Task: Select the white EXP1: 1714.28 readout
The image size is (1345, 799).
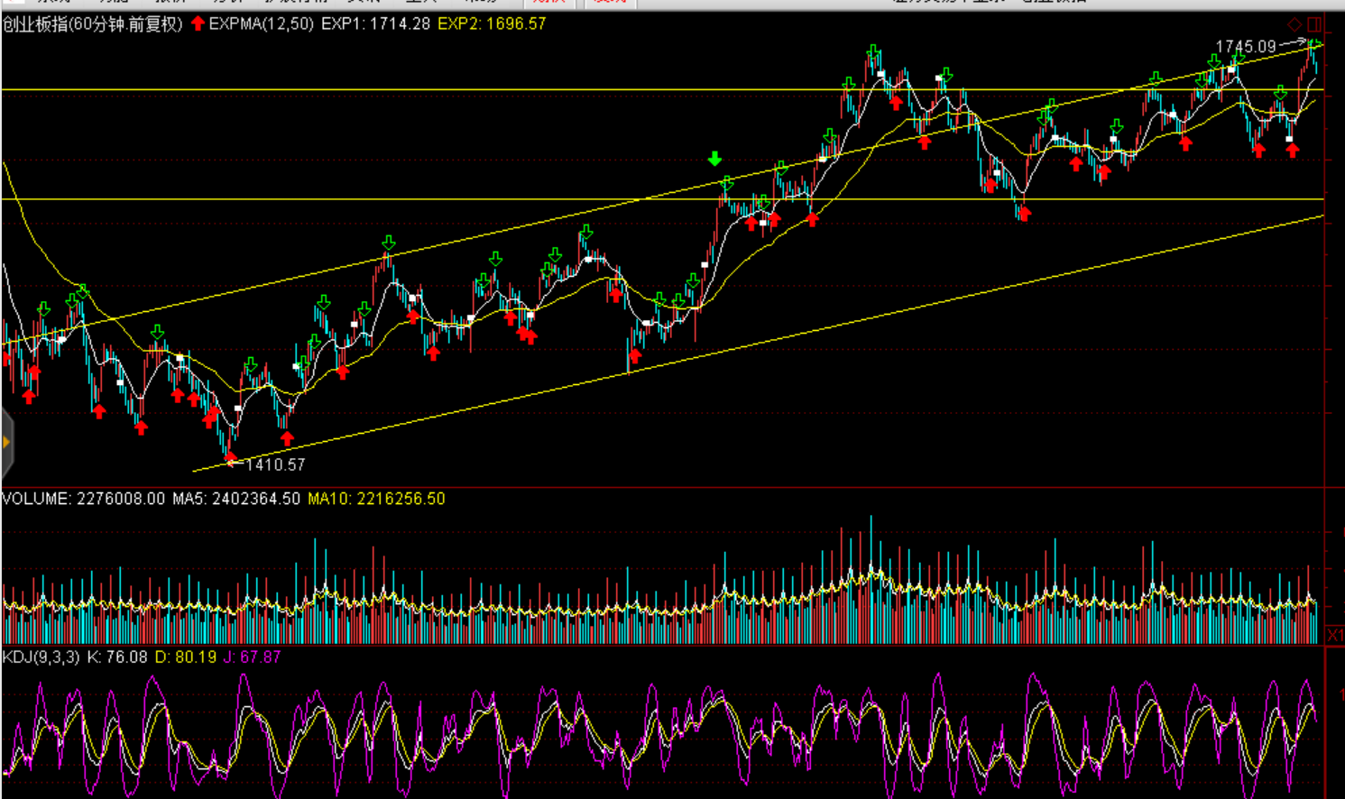Action: (x=375, y=24)
